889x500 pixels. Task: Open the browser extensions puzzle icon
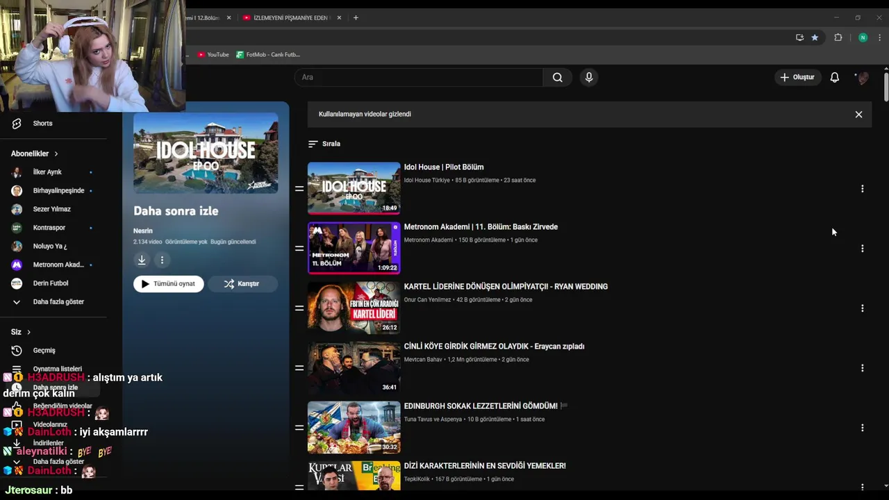coord(838,37)
